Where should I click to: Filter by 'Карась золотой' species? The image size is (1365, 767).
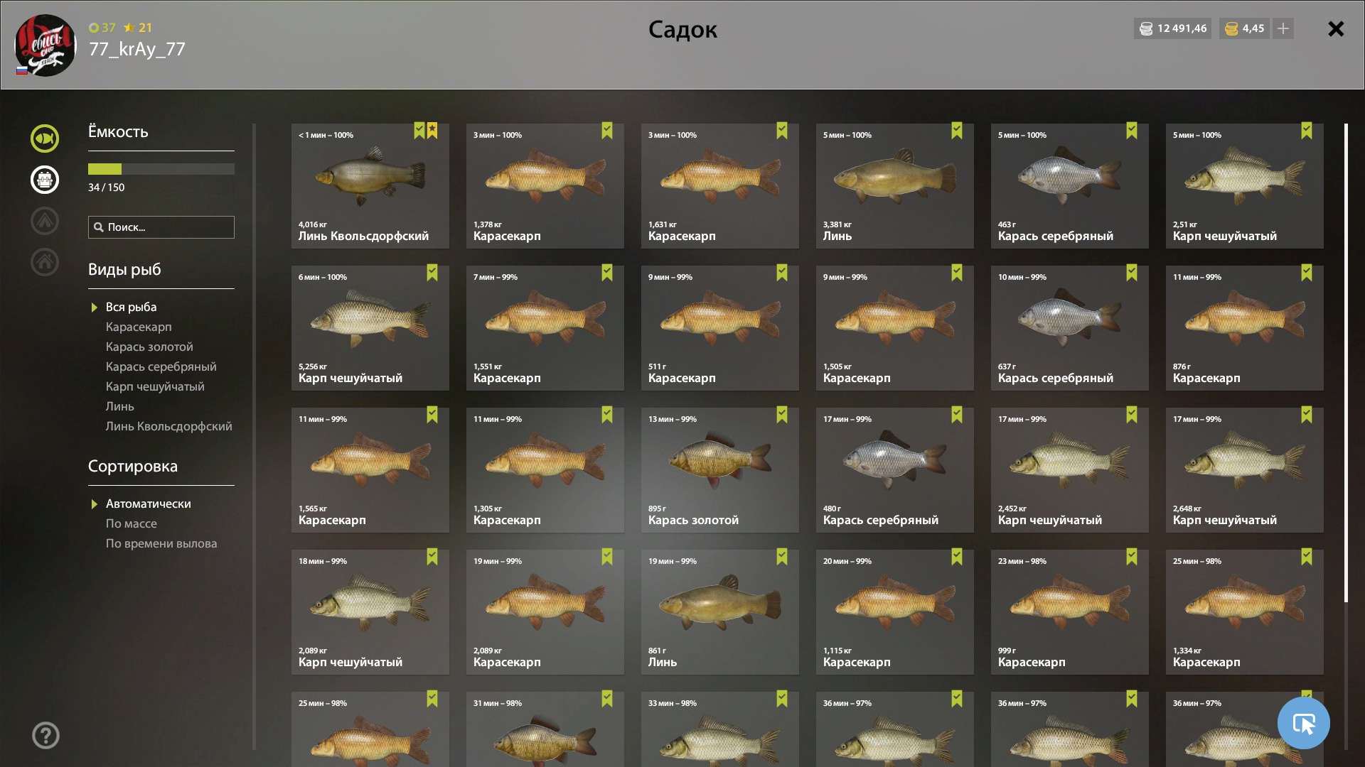coord(149,347)
